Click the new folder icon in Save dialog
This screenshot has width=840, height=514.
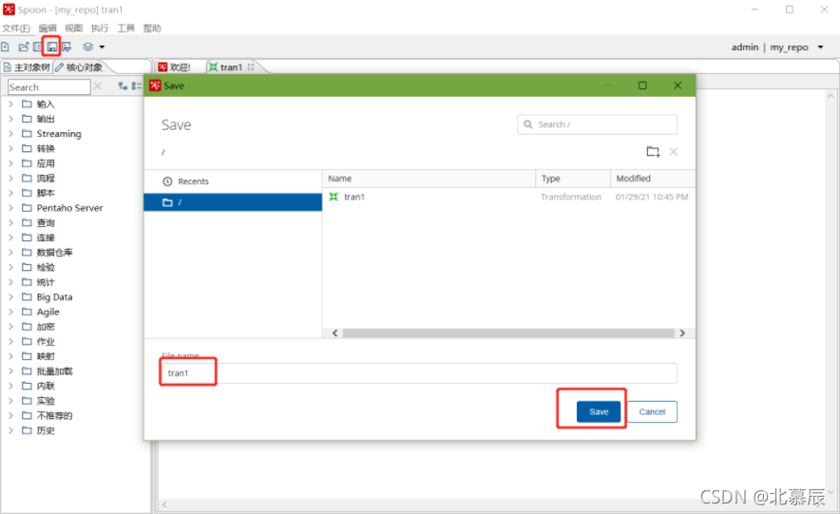(x=653, y=152)
